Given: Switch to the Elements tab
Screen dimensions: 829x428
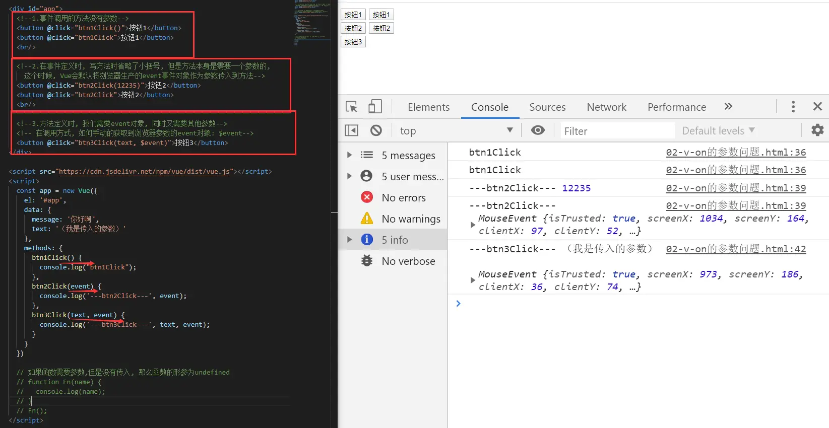Looking at the screenshot, I should pos(428,107).
